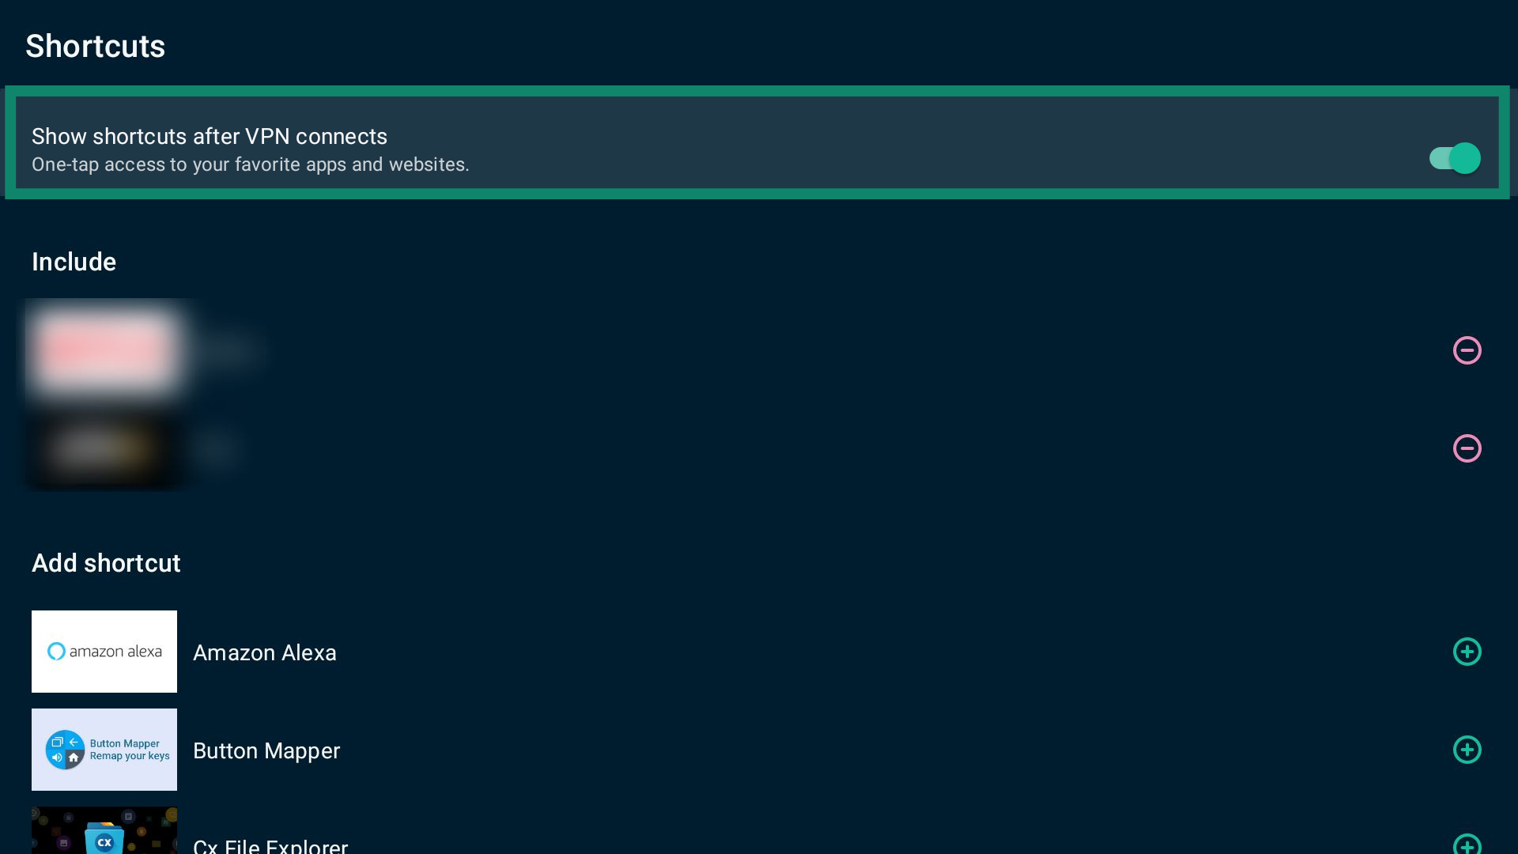Click the Button Mapper label

pos(266,750)
